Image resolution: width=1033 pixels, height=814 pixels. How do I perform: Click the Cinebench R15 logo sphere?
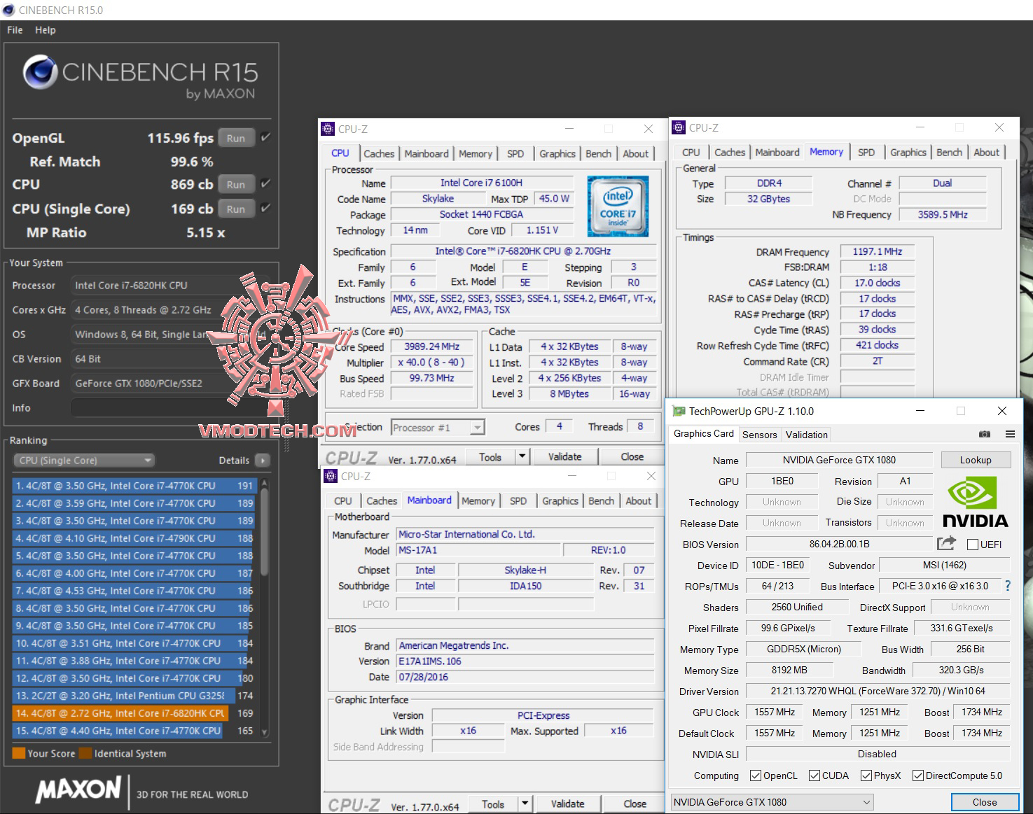[40, 73]
